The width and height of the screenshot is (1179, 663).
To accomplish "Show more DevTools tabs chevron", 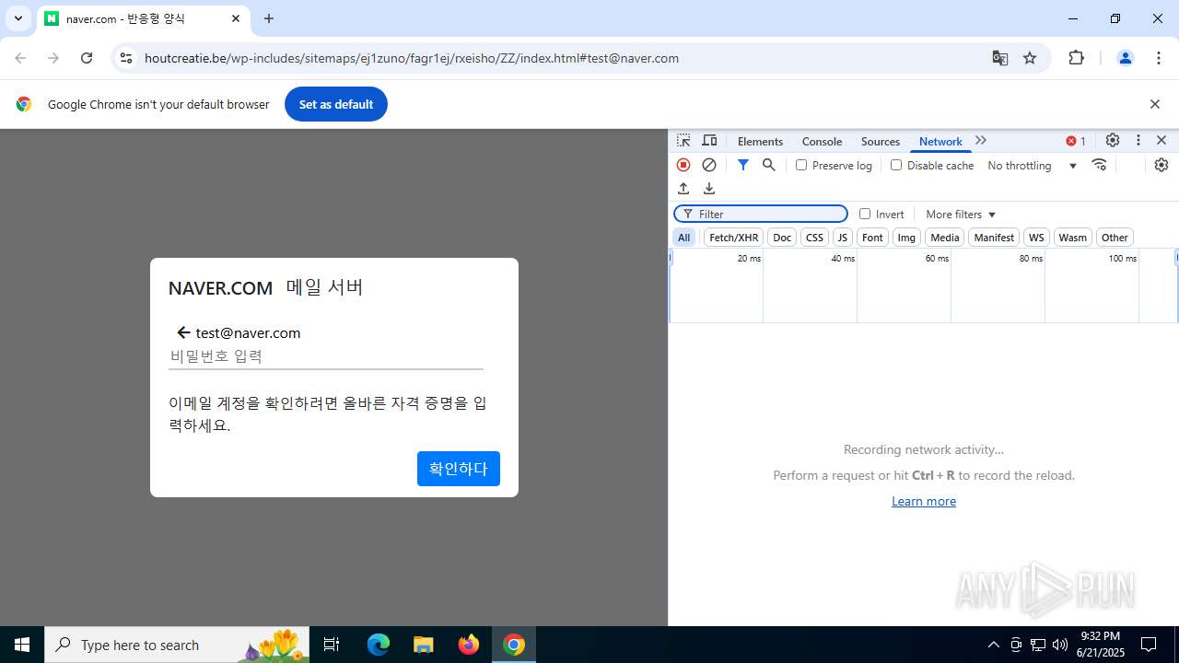I will click(981, 141).
